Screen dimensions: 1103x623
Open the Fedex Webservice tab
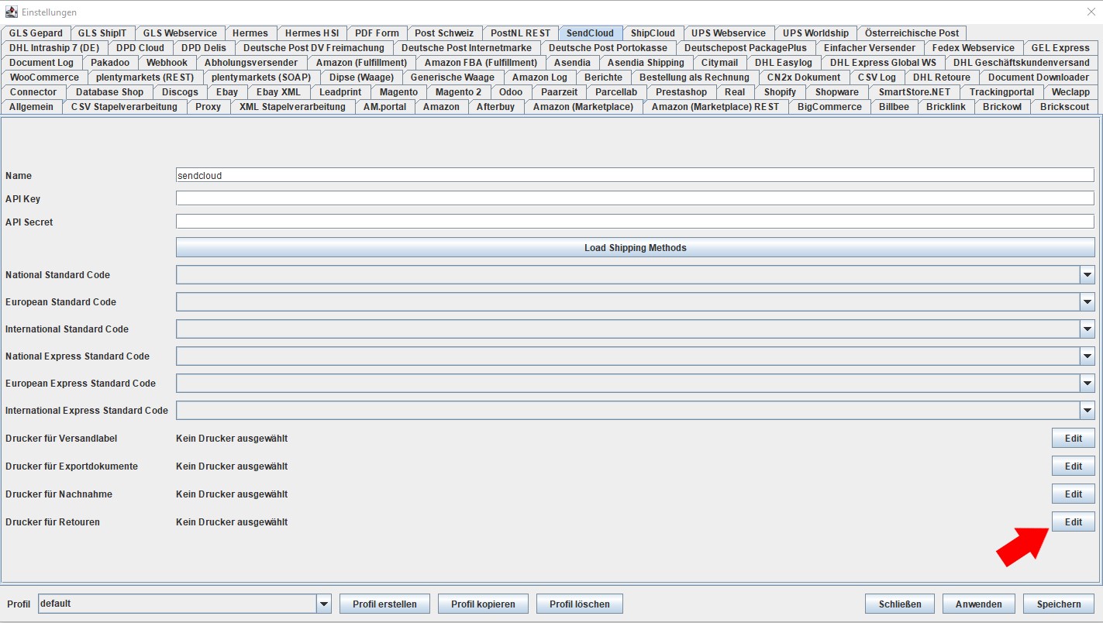973,48
